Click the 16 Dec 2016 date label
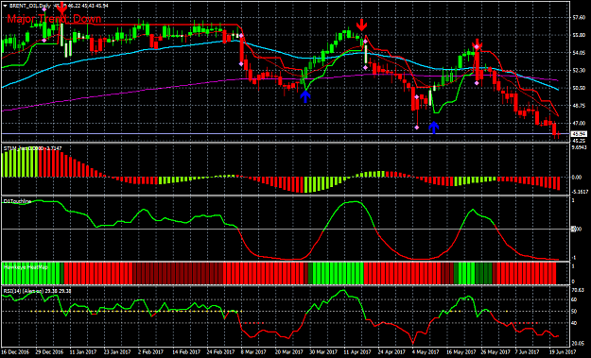This screenshot has height=358, width=591. pyautogui.click(x=15, y=352)
